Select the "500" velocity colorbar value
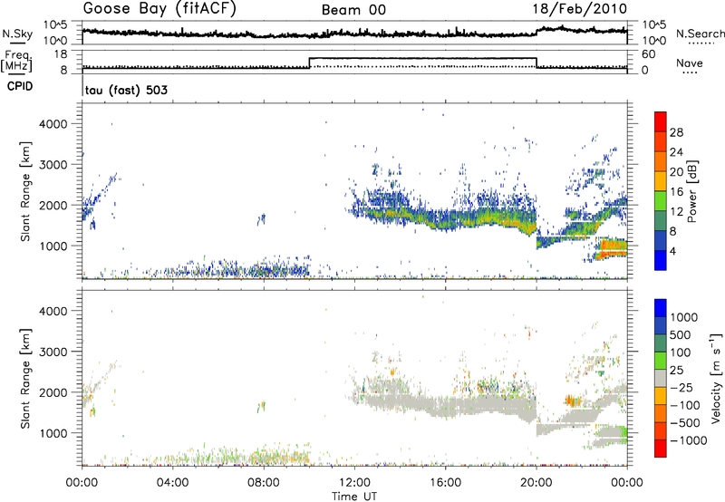The image size is (725, 502). (x=681, y=334)
